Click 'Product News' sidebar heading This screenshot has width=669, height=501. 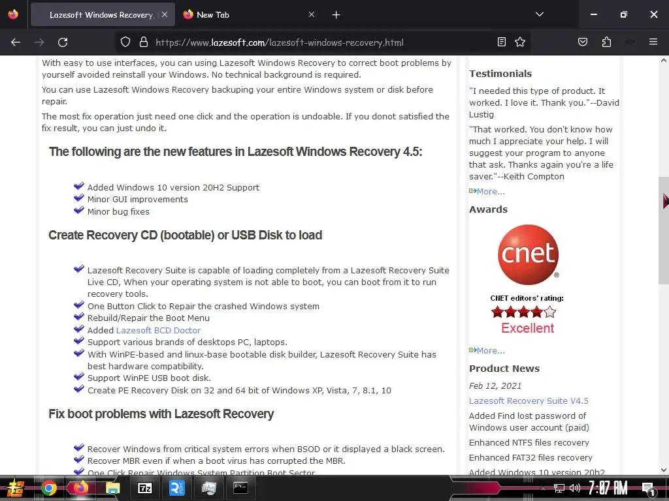tap(504, 369)
